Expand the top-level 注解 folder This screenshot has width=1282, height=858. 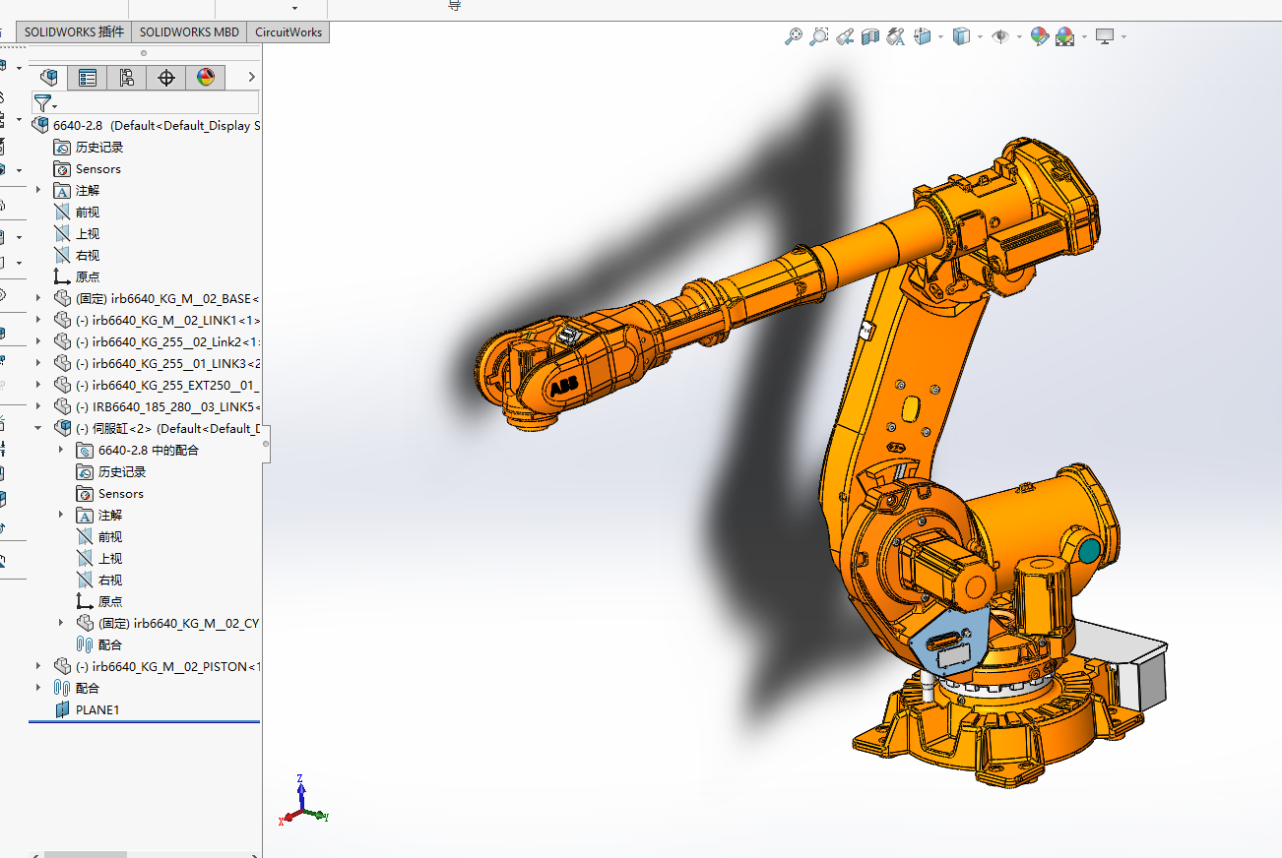coord(38,190)
